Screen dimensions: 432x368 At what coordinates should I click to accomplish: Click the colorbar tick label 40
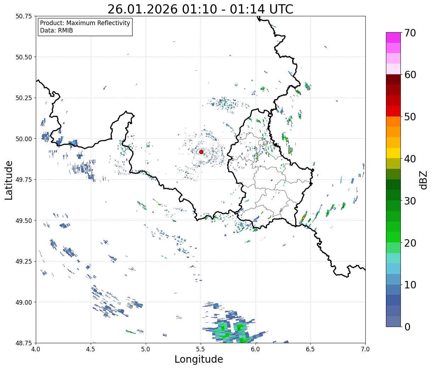point(410,159)
